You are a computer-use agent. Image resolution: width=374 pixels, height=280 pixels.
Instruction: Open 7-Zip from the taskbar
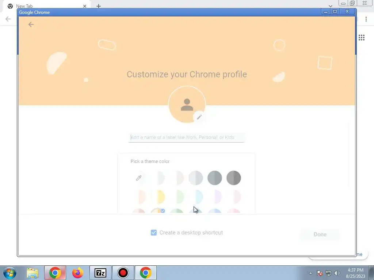[x=100, y=273]
